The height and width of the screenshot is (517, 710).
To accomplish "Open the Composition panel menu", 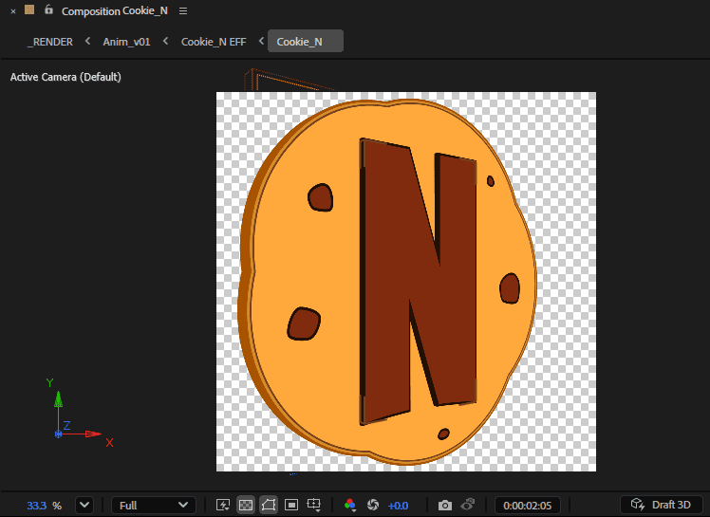I will coord(183,10).
